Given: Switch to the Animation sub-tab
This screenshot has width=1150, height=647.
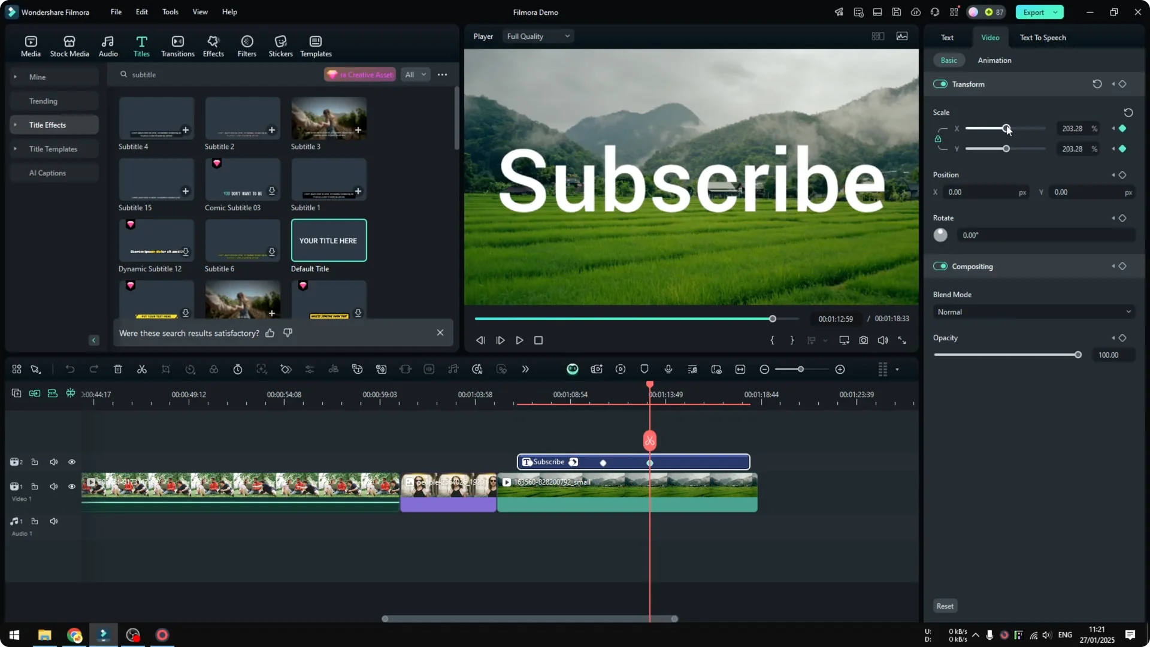Looking at the screenshot, I should pos(994,61).
